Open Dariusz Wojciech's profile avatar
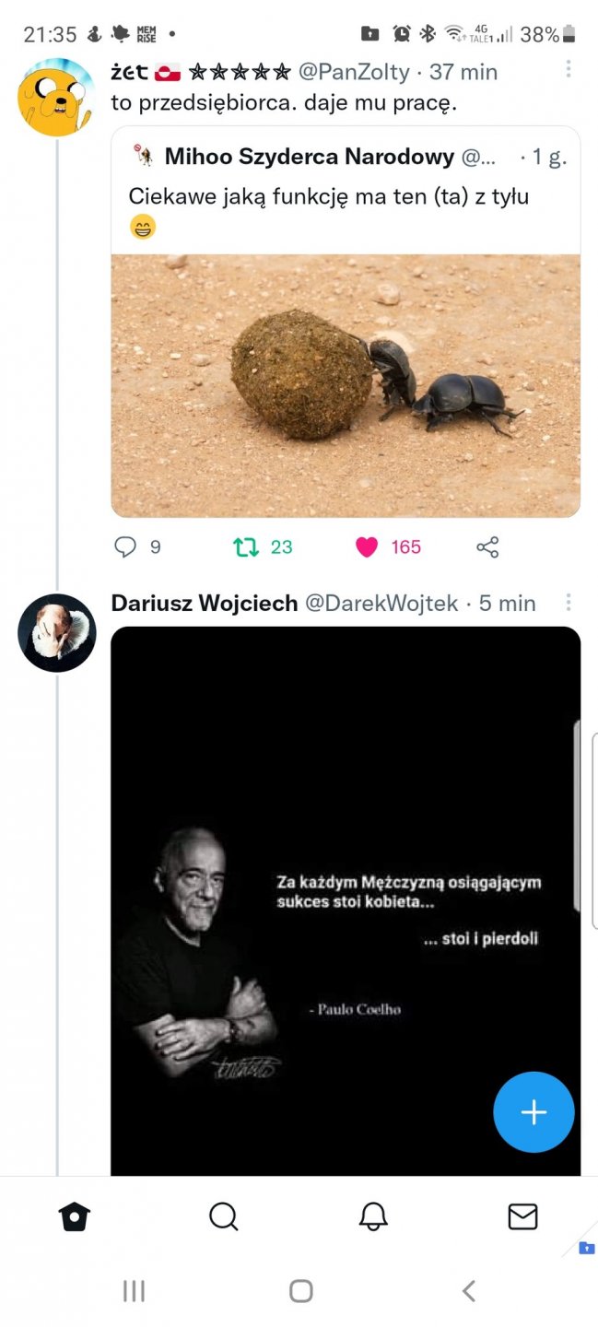 pos(56,632)
